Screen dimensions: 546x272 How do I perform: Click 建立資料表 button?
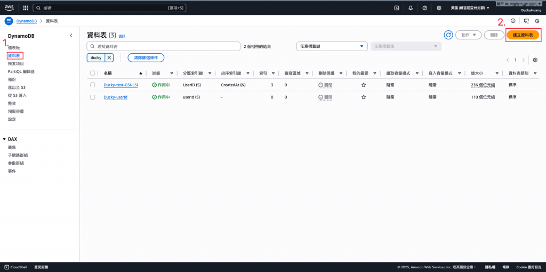pos(523,35)
